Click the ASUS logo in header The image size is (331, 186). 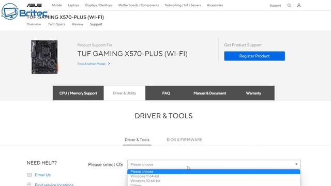[x=34, y=5]
